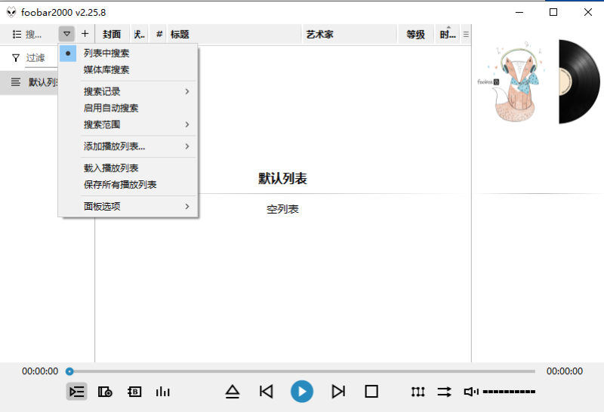Sort by 时... duration column header
Screen dimensions: 604x412
click(448, 34)
